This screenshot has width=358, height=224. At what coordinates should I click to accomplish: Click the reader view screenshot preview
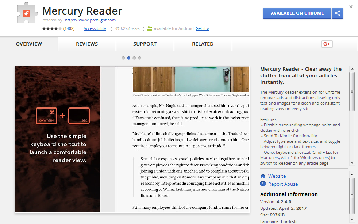coord(132,139)
